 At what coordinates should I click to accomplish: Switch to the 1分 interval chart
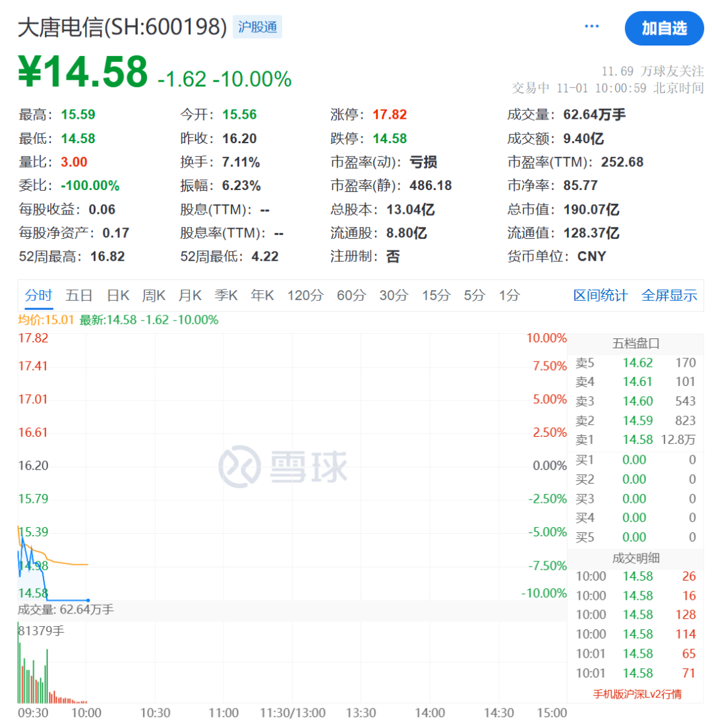508,295
